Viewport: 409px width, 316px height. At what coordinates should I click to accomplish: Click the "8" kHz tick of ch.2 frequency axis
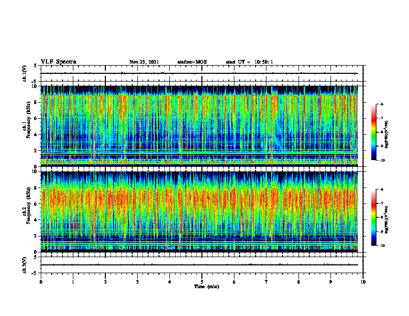point(36,188)
